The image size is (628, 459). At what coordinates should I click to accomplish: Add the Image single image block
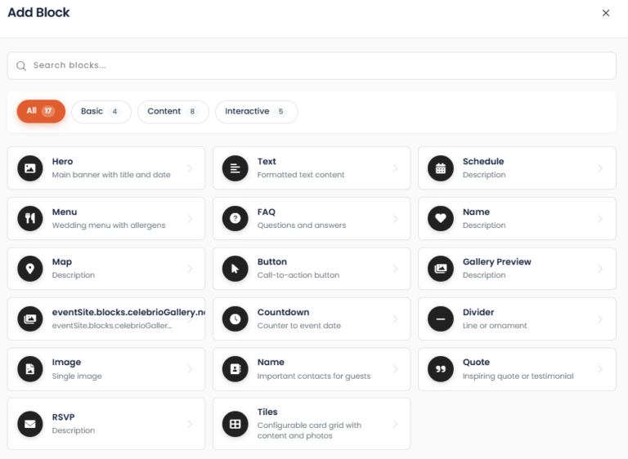(106, 369)
